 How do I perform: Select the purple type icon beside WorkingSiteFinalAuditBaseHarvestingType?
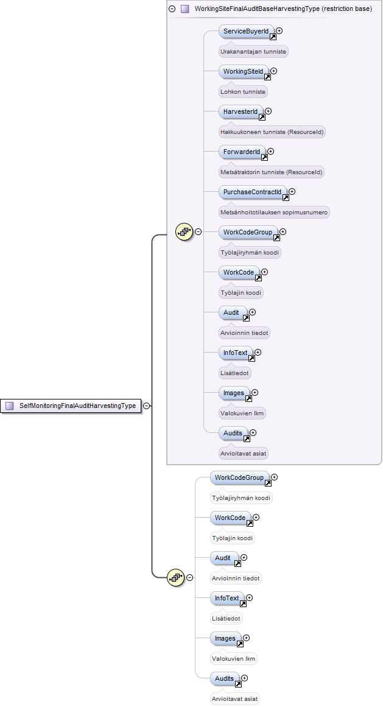click(x=185, y=9)
